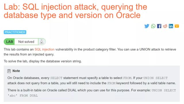
Task: Click the 'abc' FROM DUAL code line
Action: click(x=23, y=96)
